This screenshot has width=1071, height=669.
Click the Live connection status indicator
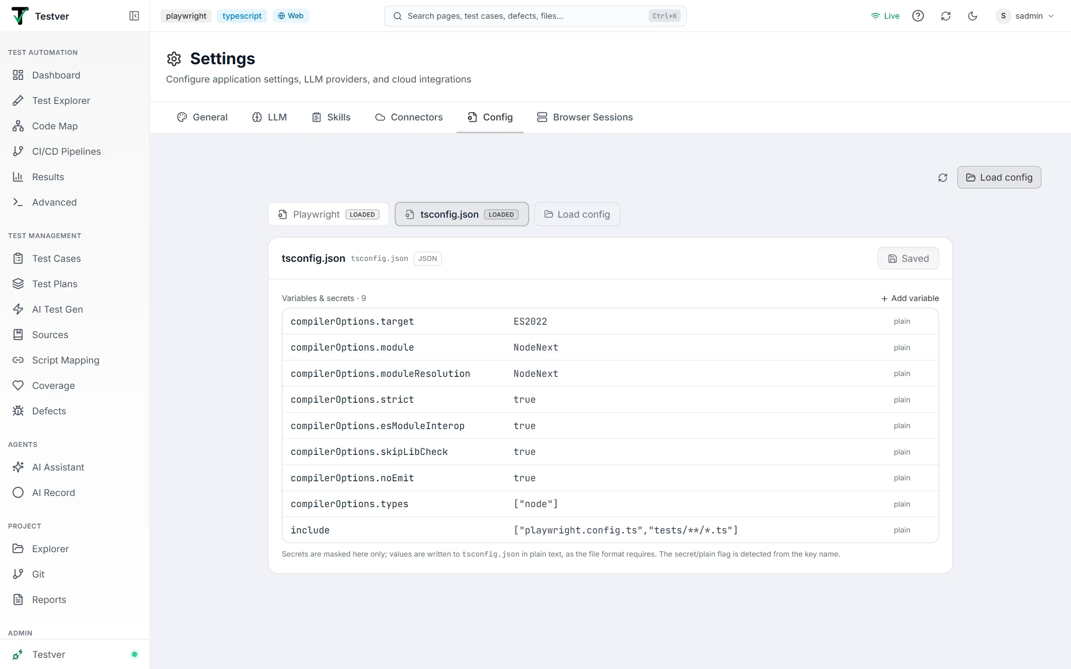point(885,16)
